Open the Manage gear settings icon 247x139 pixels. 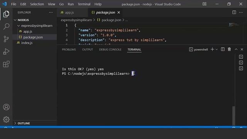point(6,119)
